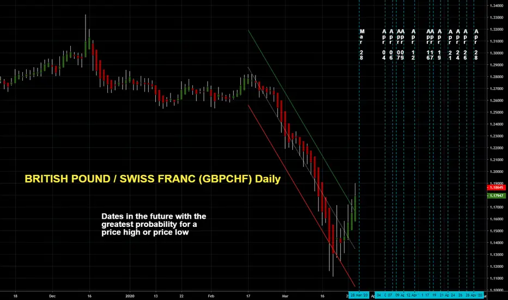Click '2020' on the time axis
Image resolution: width=508 pixels, height=300 pixels.
(130, 296)
